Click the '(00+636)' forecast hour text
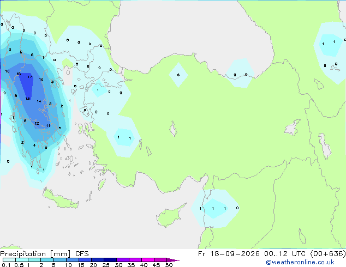The height and width of the screenshot is (267, 346). (x=328, y=254)
